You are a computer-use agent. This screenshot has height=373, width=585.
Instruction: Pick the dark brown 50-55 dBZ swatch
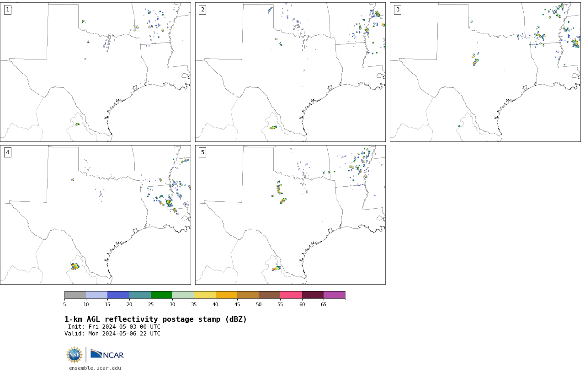tap(270, 295)
